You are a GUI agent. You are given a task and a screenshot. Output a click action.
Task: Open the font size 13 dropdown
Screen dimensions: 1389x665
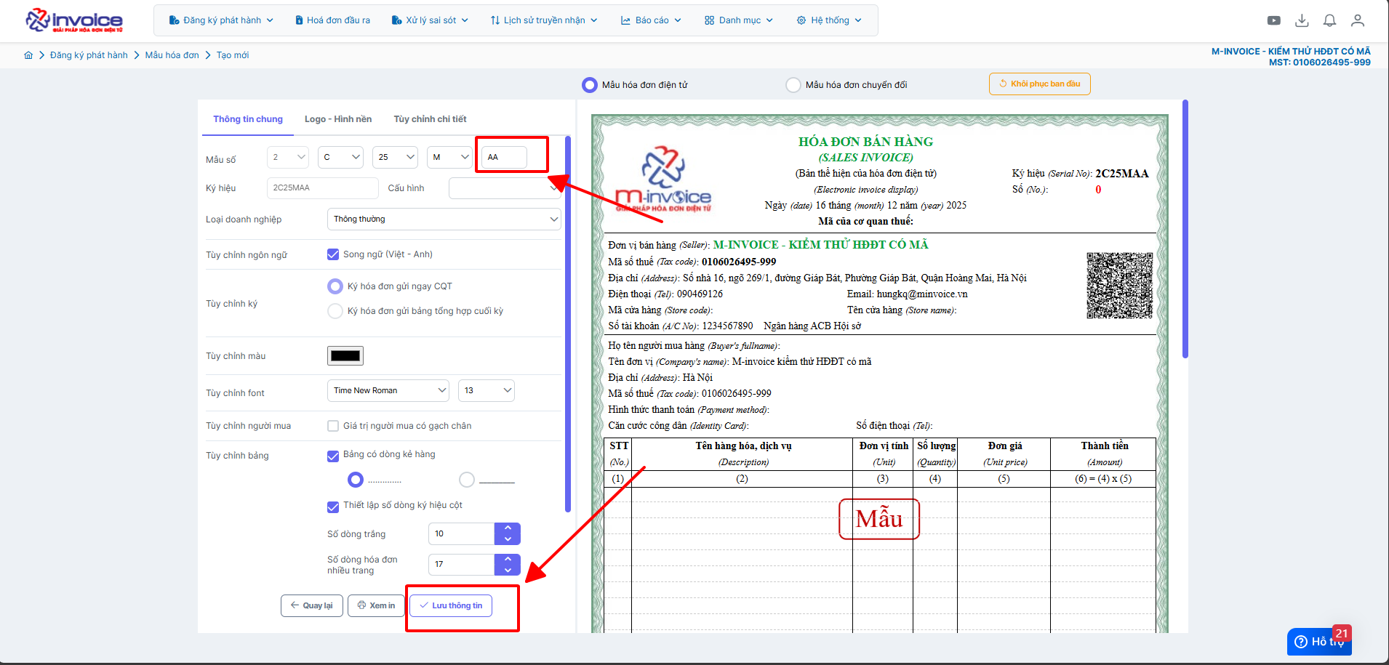click(486, 391)
